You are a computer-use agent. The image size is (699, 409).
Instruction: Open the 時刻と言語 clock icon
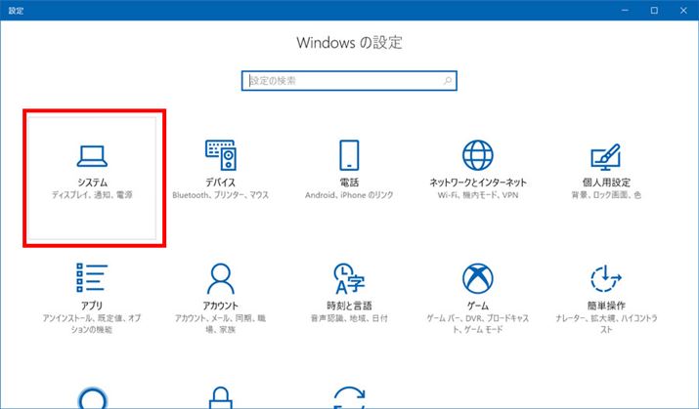click(349, 278)
